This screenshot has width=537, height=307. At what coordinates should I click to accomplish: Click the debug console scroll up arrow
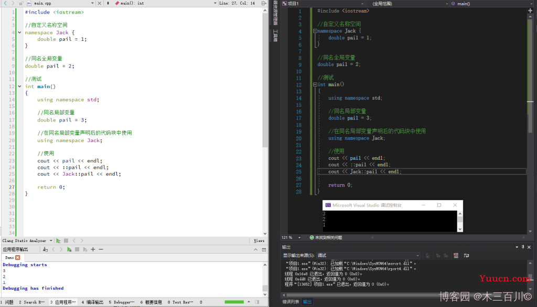point(460,214)
